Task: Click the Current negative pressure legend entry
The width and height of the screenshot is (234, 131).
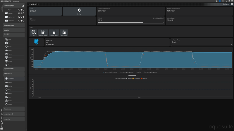Action: click(x=110, y=72)
